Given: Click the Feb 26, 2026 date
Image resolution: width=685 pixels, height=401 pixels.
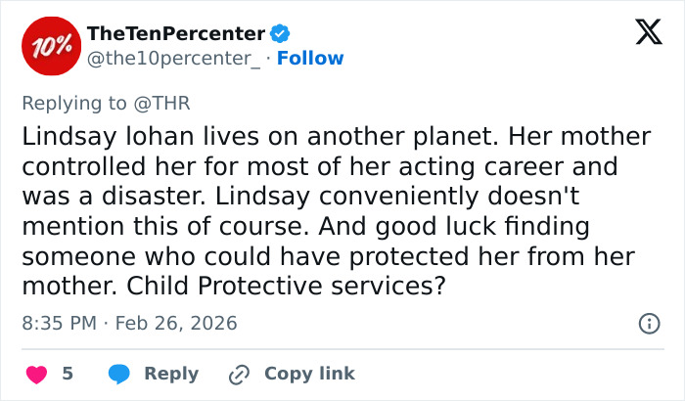Looking at the screenshot, I should [176, 323].
